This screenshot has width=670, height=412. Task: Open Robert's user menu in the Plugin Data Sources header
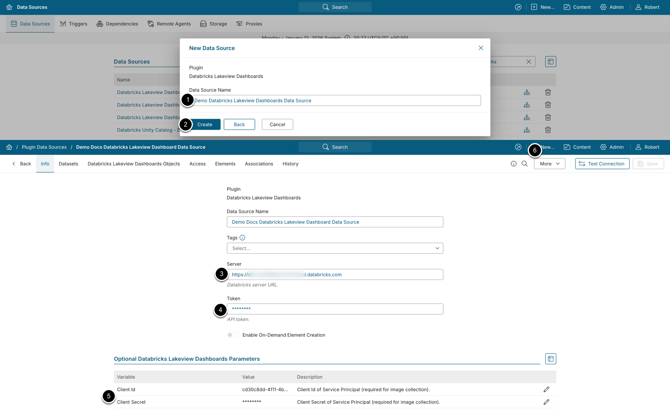(647, 147)
